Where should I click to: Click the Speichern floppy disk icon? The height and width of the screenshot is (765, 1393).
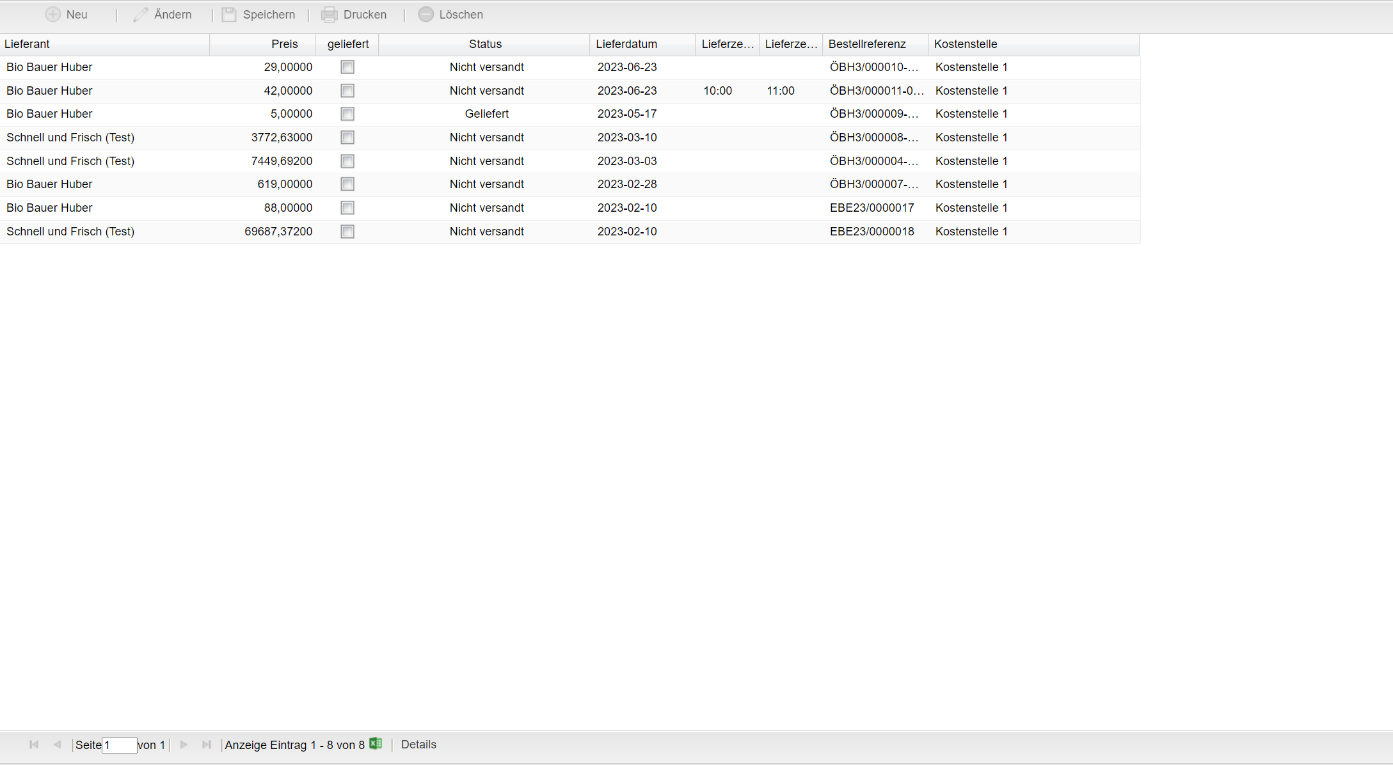pos(229,14)
